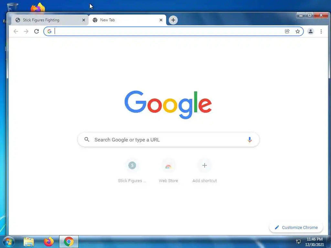Bookmark this tab with the star
This screenshot has height=248, width=331.
pos(298,31)
